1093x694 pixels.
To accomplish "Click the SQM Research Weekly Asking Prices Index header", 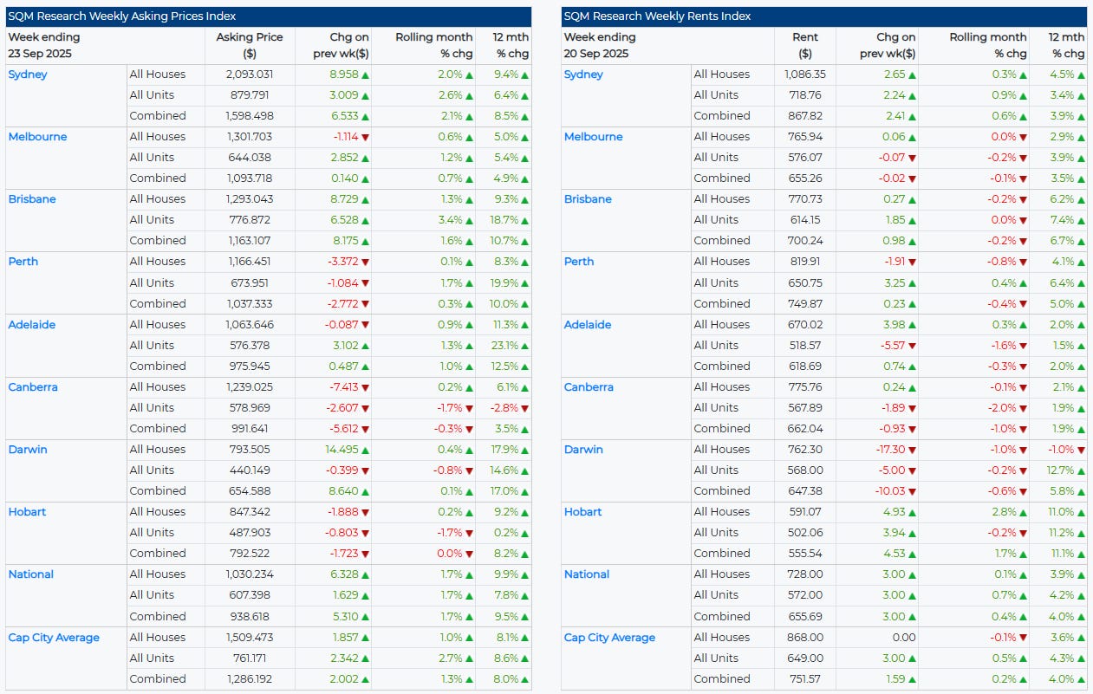I will point(268,16).
